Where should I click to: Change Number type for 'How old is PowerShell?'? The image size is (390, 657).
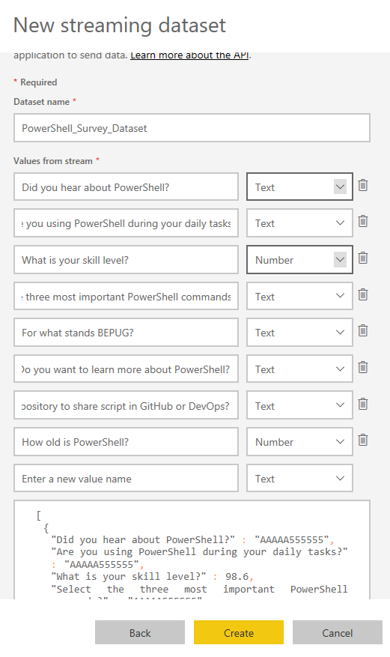point(299,442)
